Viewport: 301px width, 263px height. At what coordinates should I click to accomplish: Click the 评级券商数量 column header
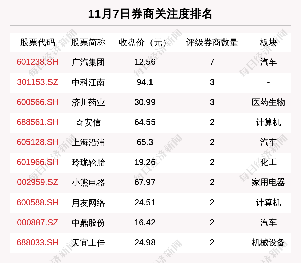pos(212,42)
